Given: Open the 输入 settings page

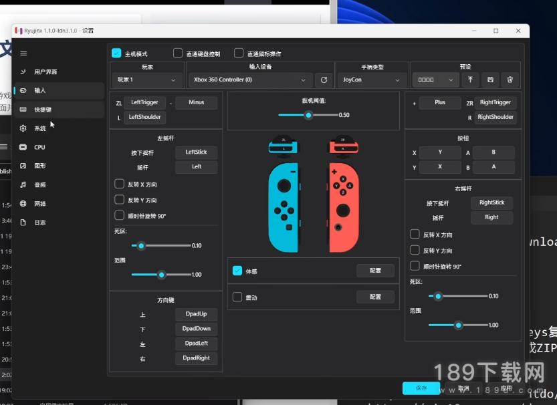Looking at the screenshot, I should [59, 90].
